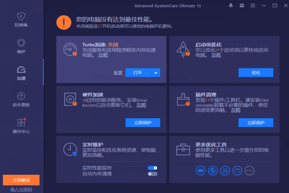The height and width of the screenshot is (193, 289).
Task: Enable 自动内存清理 automatic memory cleaning
Action: pos(152,174)
